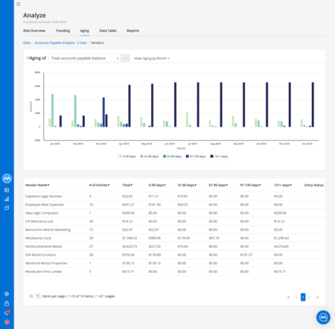The image size is (335, 329).
Task: Open the View: Aging by Month dropdown
Action: tap(152, 58)
